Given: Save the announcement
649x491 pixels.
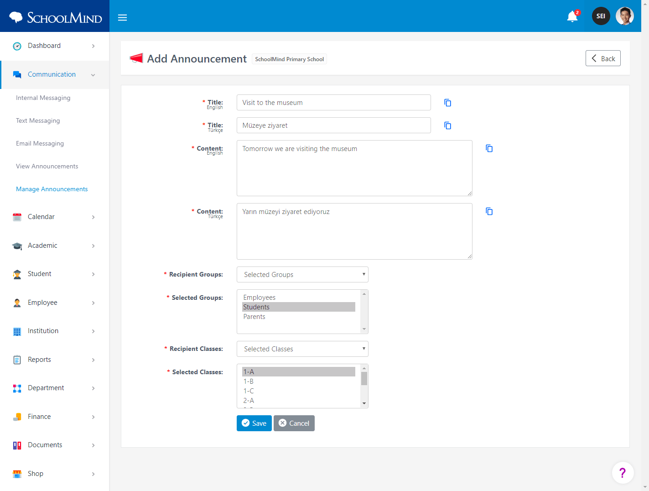Looking at the screenshot, I should (x=254, y=423).
